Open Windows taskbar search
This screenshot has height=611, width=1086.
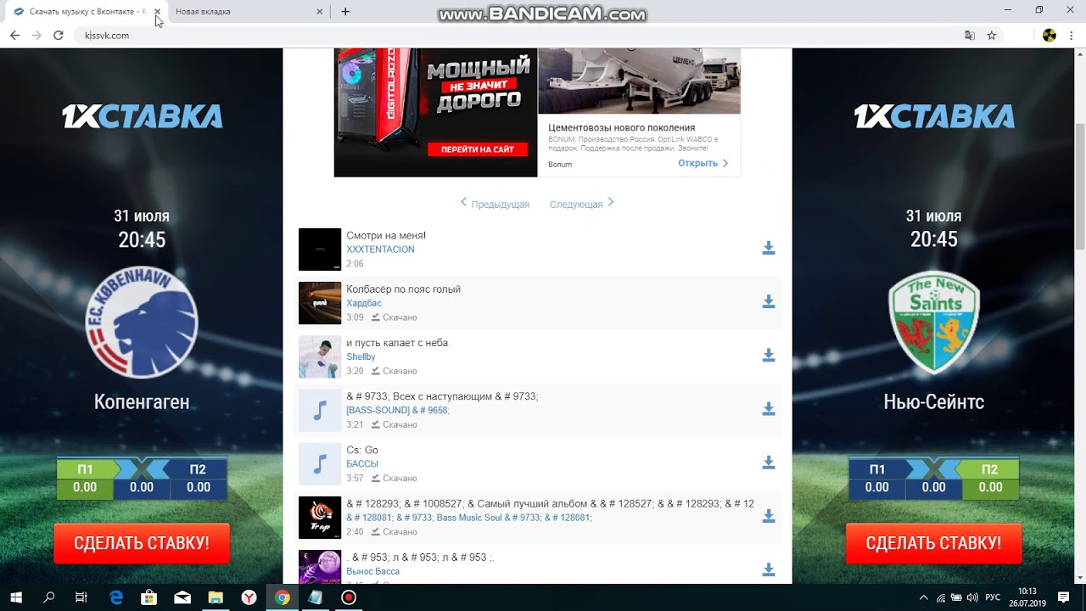point(48,597)
